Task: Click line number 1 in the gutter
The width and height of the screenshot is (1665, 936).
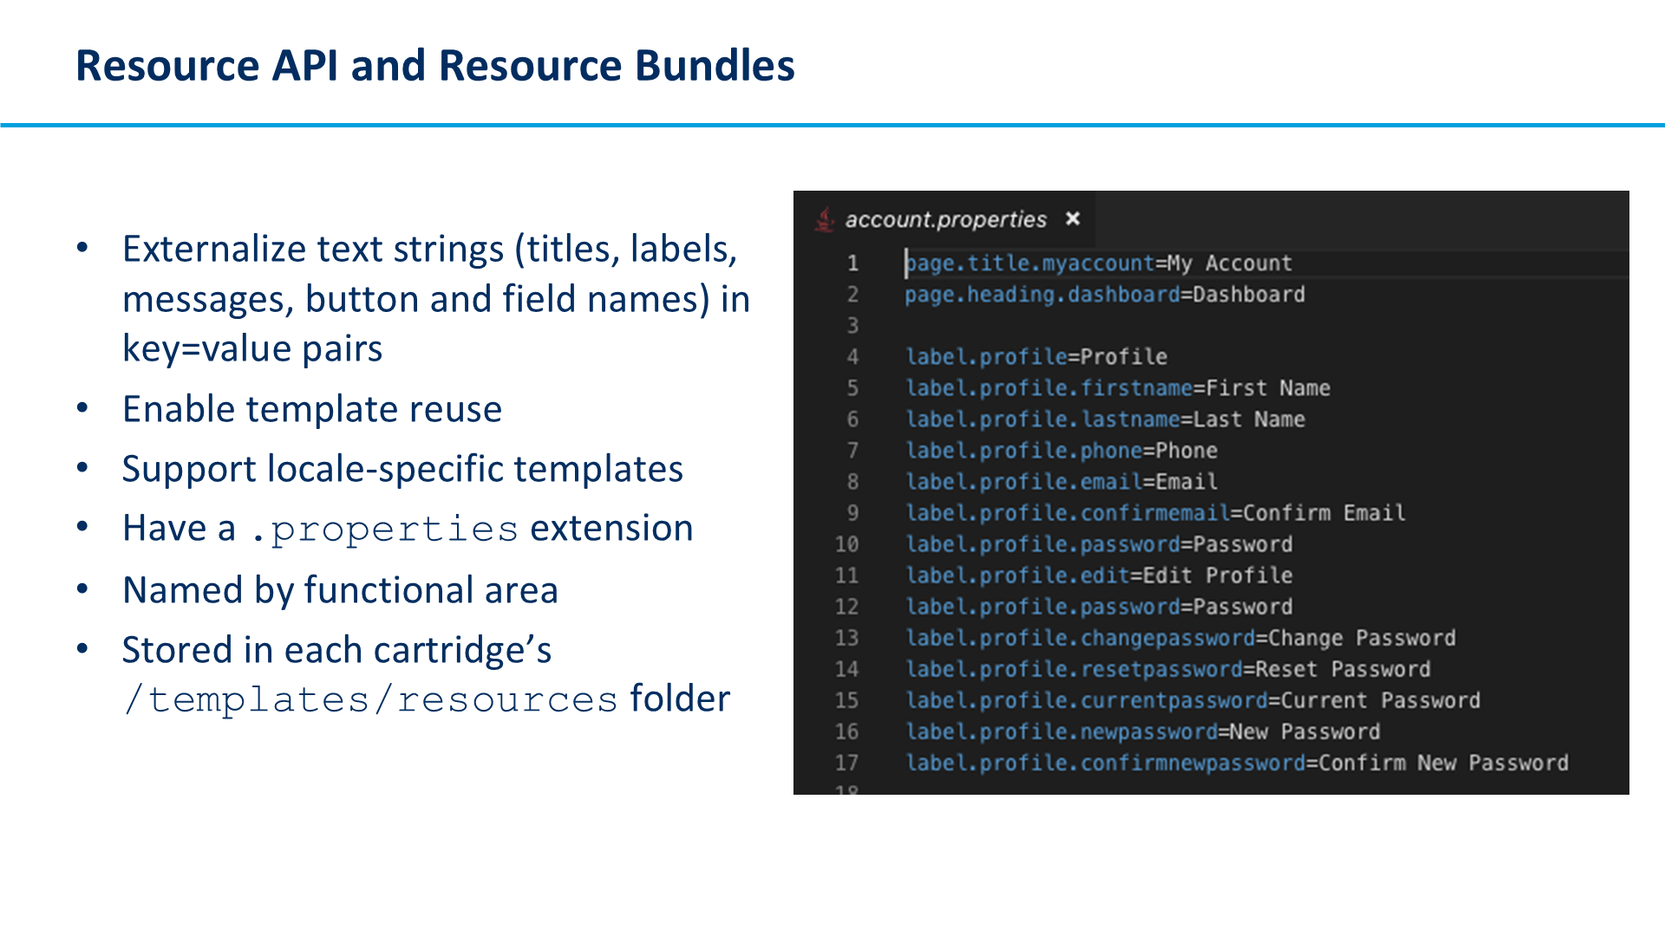Action: [852, 263]
